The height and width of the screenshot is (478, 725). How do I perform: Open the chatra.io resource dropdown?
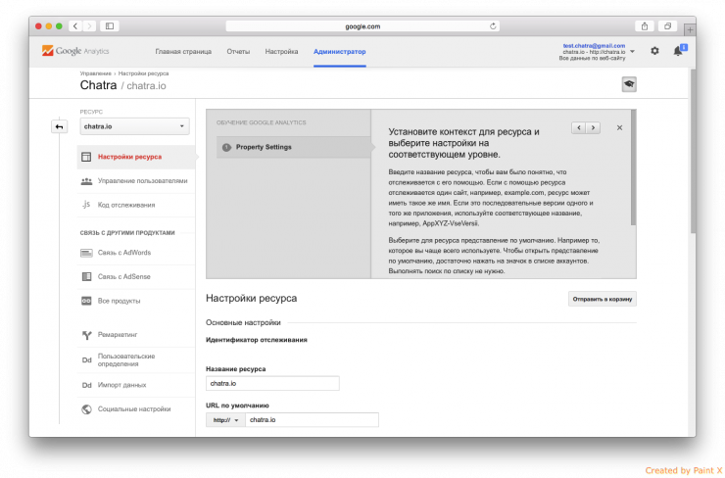tap(134, 126)
